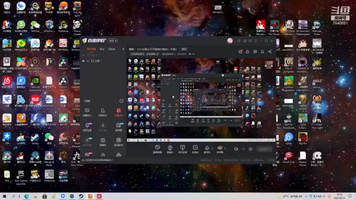
Task: Click the microphone icon in bottom toolbar
Action: (x=207, y=148)
